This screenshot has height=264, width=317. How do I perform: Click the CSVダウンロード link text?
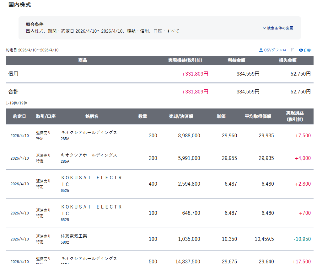coord(279,50)
